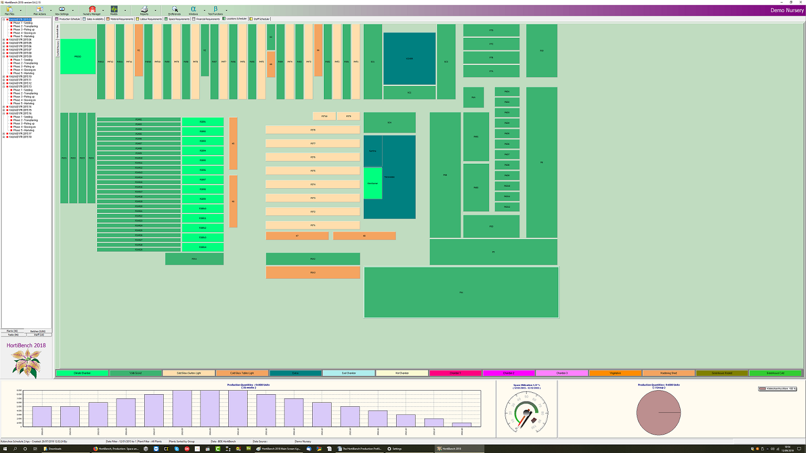Click the Windows alpha icon
Viewport: 806px width, 453px height.
(193, 9)
